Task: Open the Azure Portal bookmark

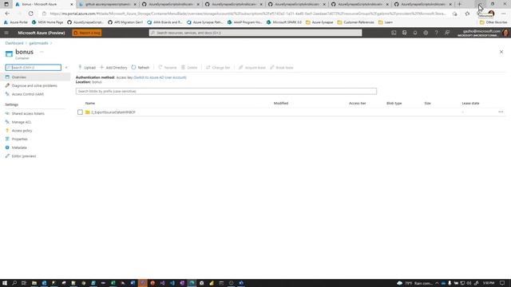Action: 16,22
